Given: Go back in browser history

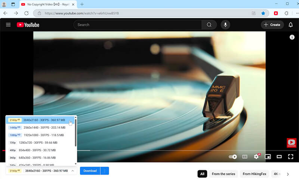Looking at the screenshot, I should pyautogui.click(x=6, y=13).
